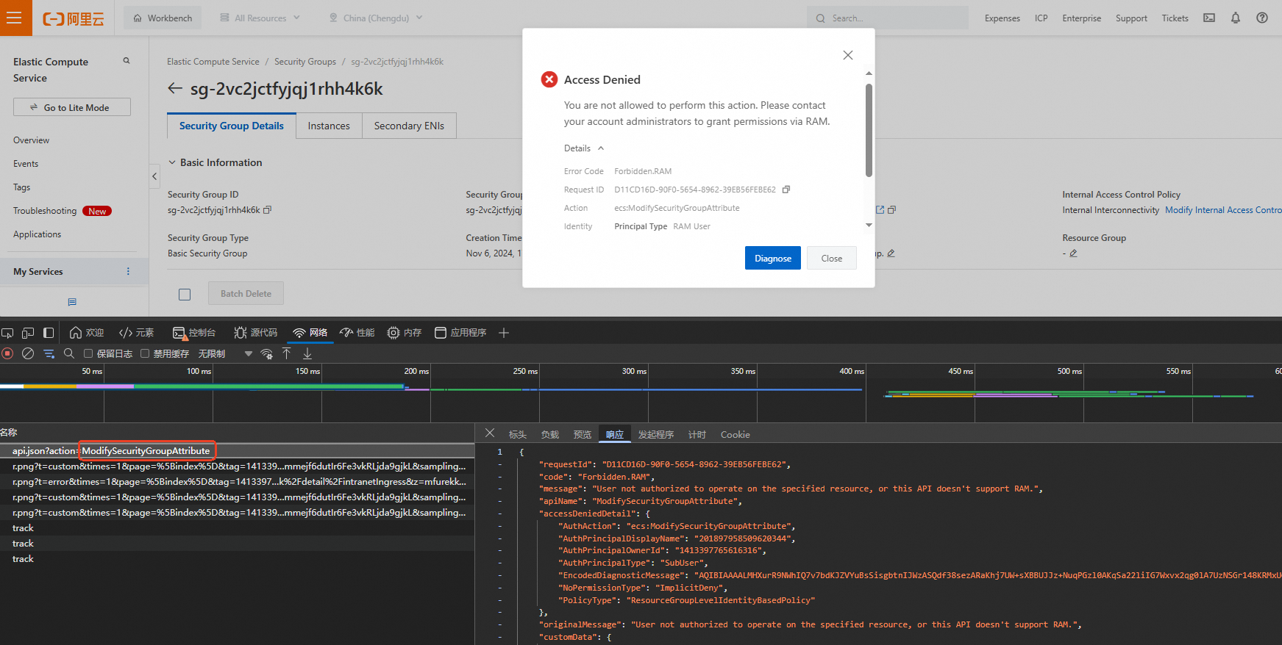The width and height of the screenshot is (1282, 645).
Task: Add a new DevTools tab with plus
Action: point(504,333)
